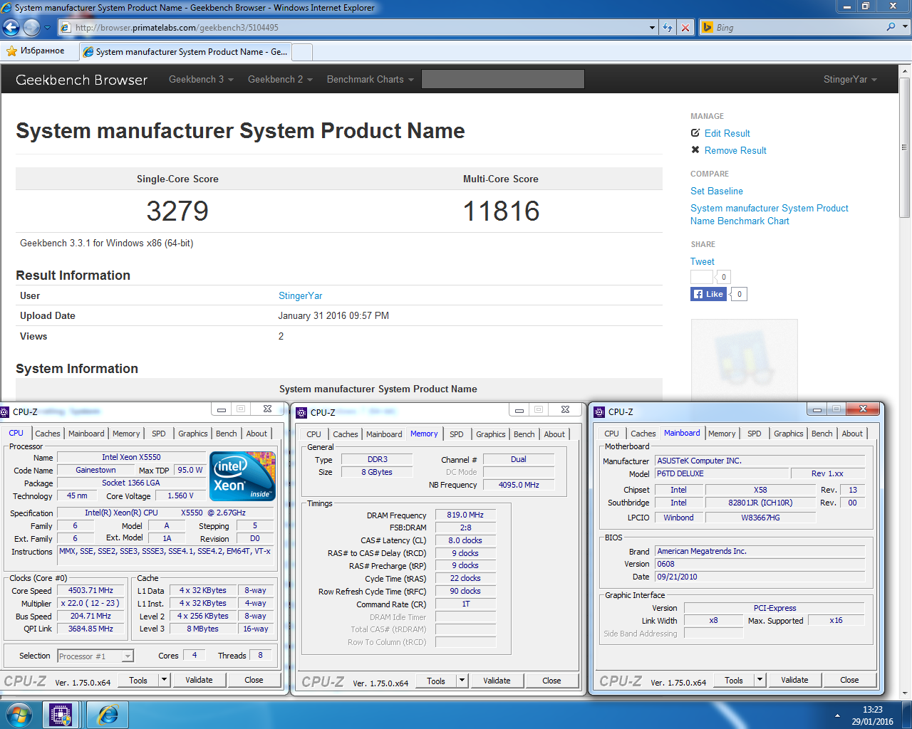
Task: Click the page vertical scrollbar thumb
Action: click(905, 148)
